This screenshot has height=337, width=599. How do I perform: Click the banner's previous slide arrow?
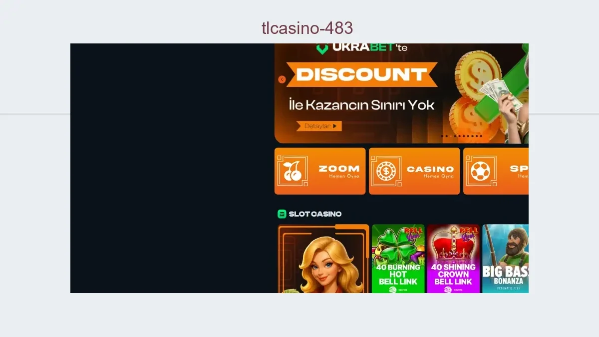coord(282,79)
